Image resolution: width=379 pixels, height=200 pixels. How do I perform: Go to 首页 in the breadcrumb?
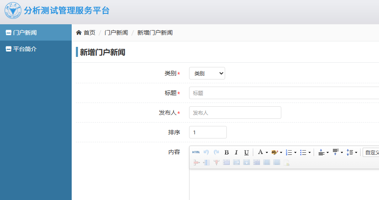click(89, 33)
